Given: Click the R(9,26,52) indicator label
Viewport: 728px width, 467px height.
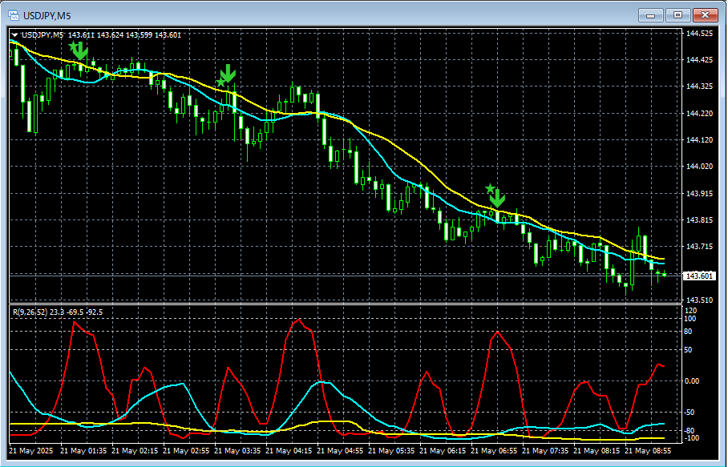Looking at the screenshot, I should [31, 312].
